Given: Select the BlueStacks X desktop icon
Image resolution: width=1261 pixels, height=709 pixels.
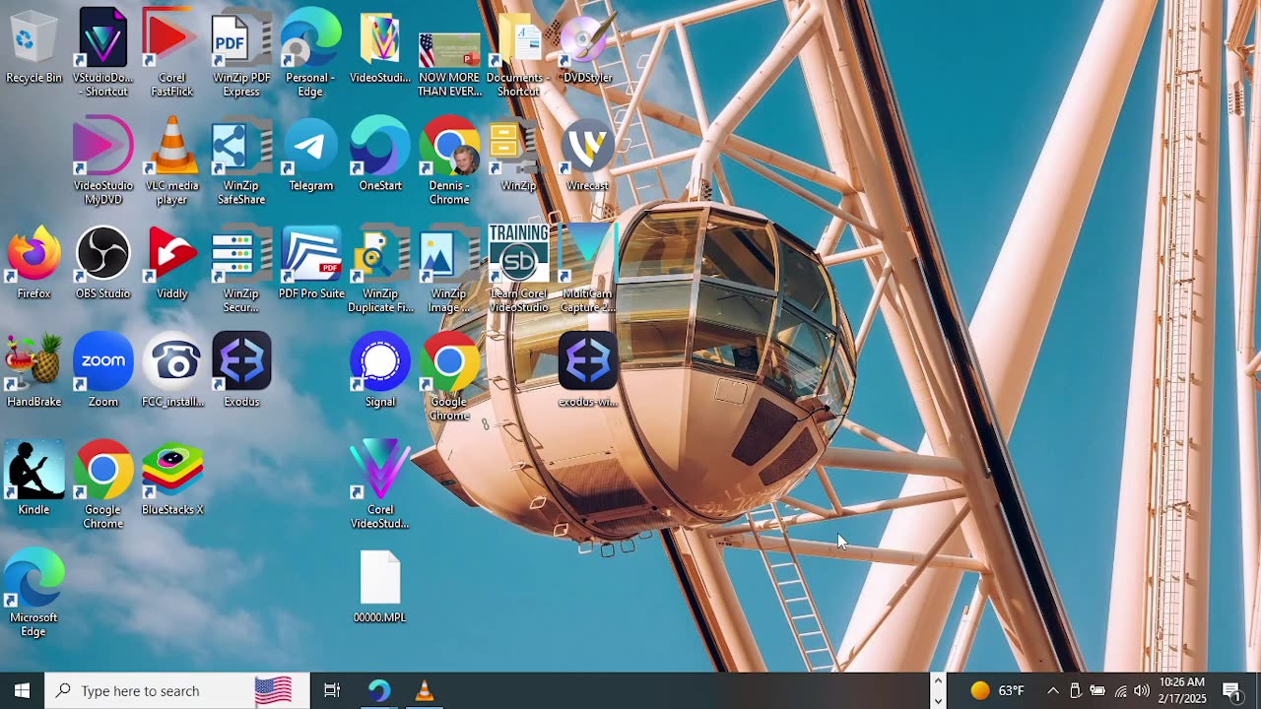Looking at the screenshot, I should pyautogui.click(x=172, y=480).
